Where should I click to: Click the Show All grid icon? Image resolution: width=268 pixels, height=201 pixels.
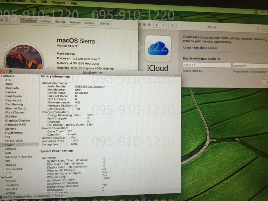172,25
